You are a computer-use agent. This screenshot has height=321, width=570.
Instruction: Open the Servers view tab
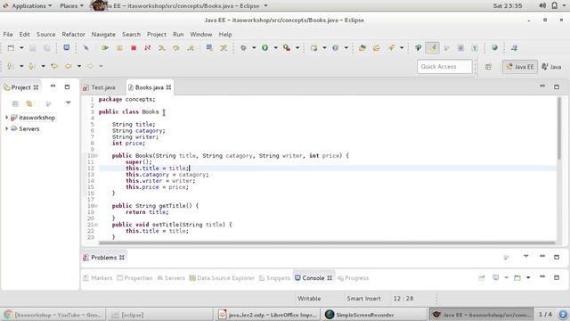coord(171,278)
